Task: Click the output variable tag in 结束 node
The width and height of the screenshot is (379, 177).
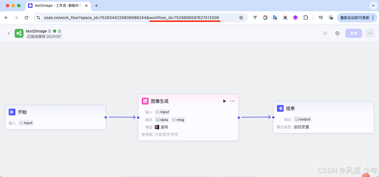Action: (303, 119)
